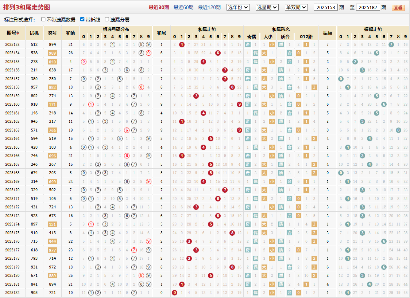Image resolution: width=410 pixels, height=298 pixels.
Task: Click 试机 number 512
Action: tap(34, 44)
